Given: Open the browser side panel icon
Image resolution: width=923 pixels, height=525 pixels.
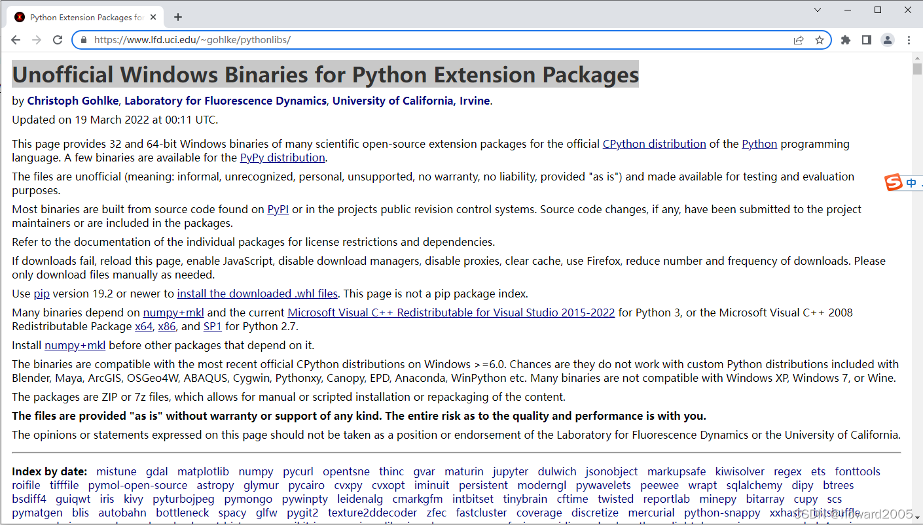Looking at the screenshot, I should (x=866, y=40).
